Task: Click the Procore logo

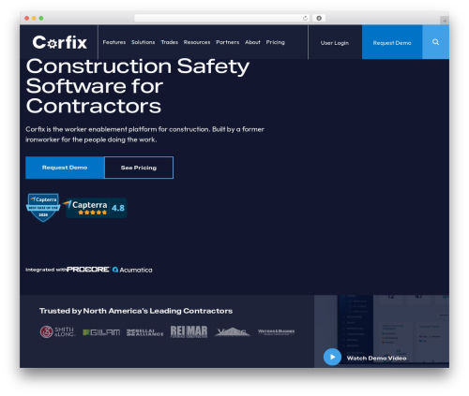Action: 88,270
